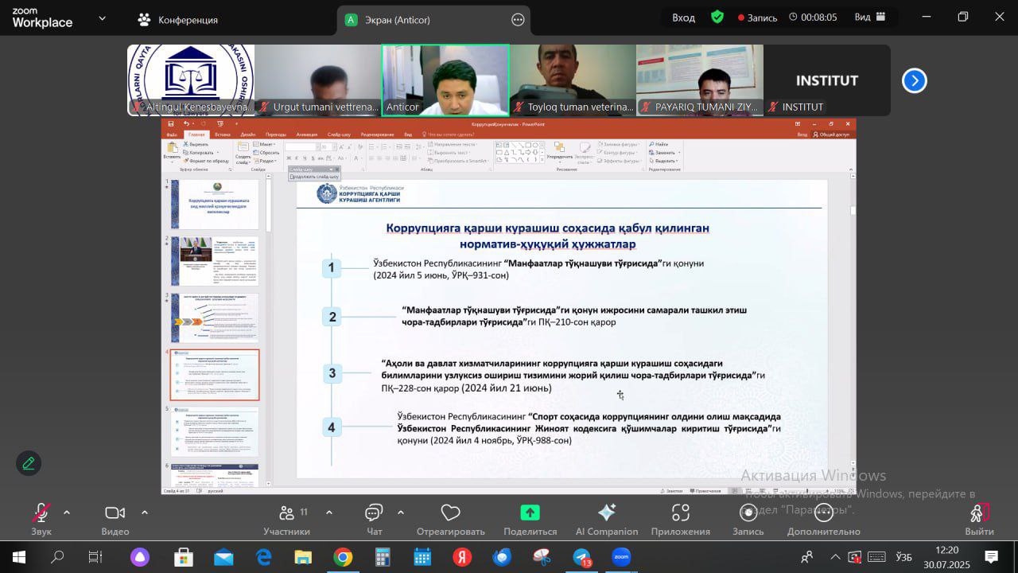Toggle camera with the Видео button
Viewport: 1018px width, 573px height.
(x=115, y=513)
